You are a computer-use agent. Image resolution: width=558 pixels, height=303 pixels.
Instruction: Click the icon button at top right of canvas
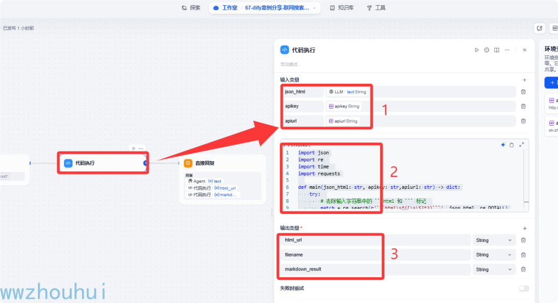tap(539, 28)
